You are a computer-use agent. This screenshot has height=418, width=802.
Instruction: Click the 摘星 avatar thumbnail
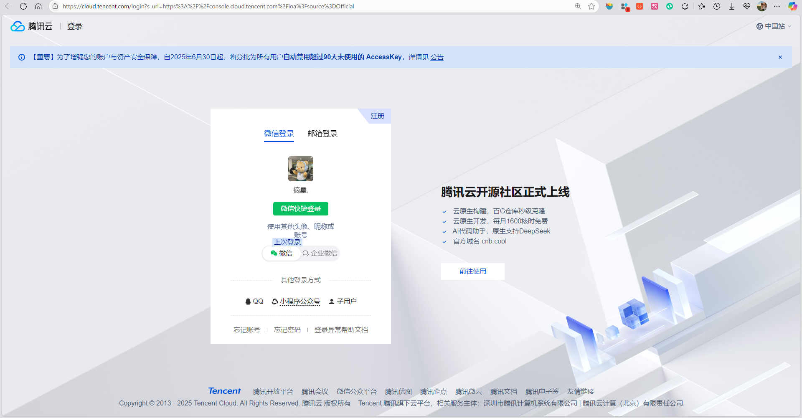300,168
